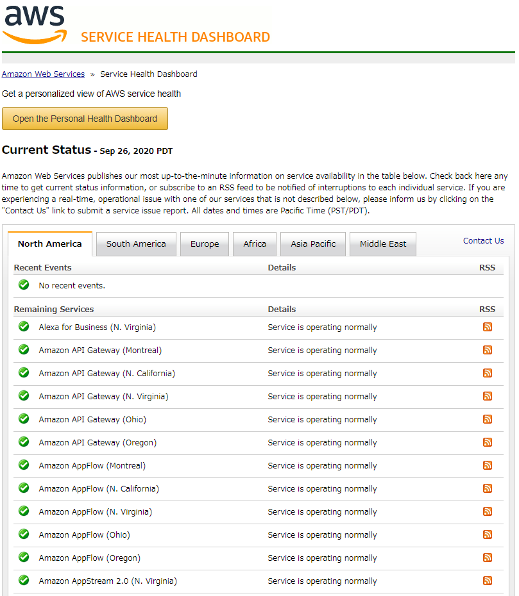Click breadcrumb text 'Service Health Dashboard'
Viewport: 519px width, 596px height.
point(149,74)
